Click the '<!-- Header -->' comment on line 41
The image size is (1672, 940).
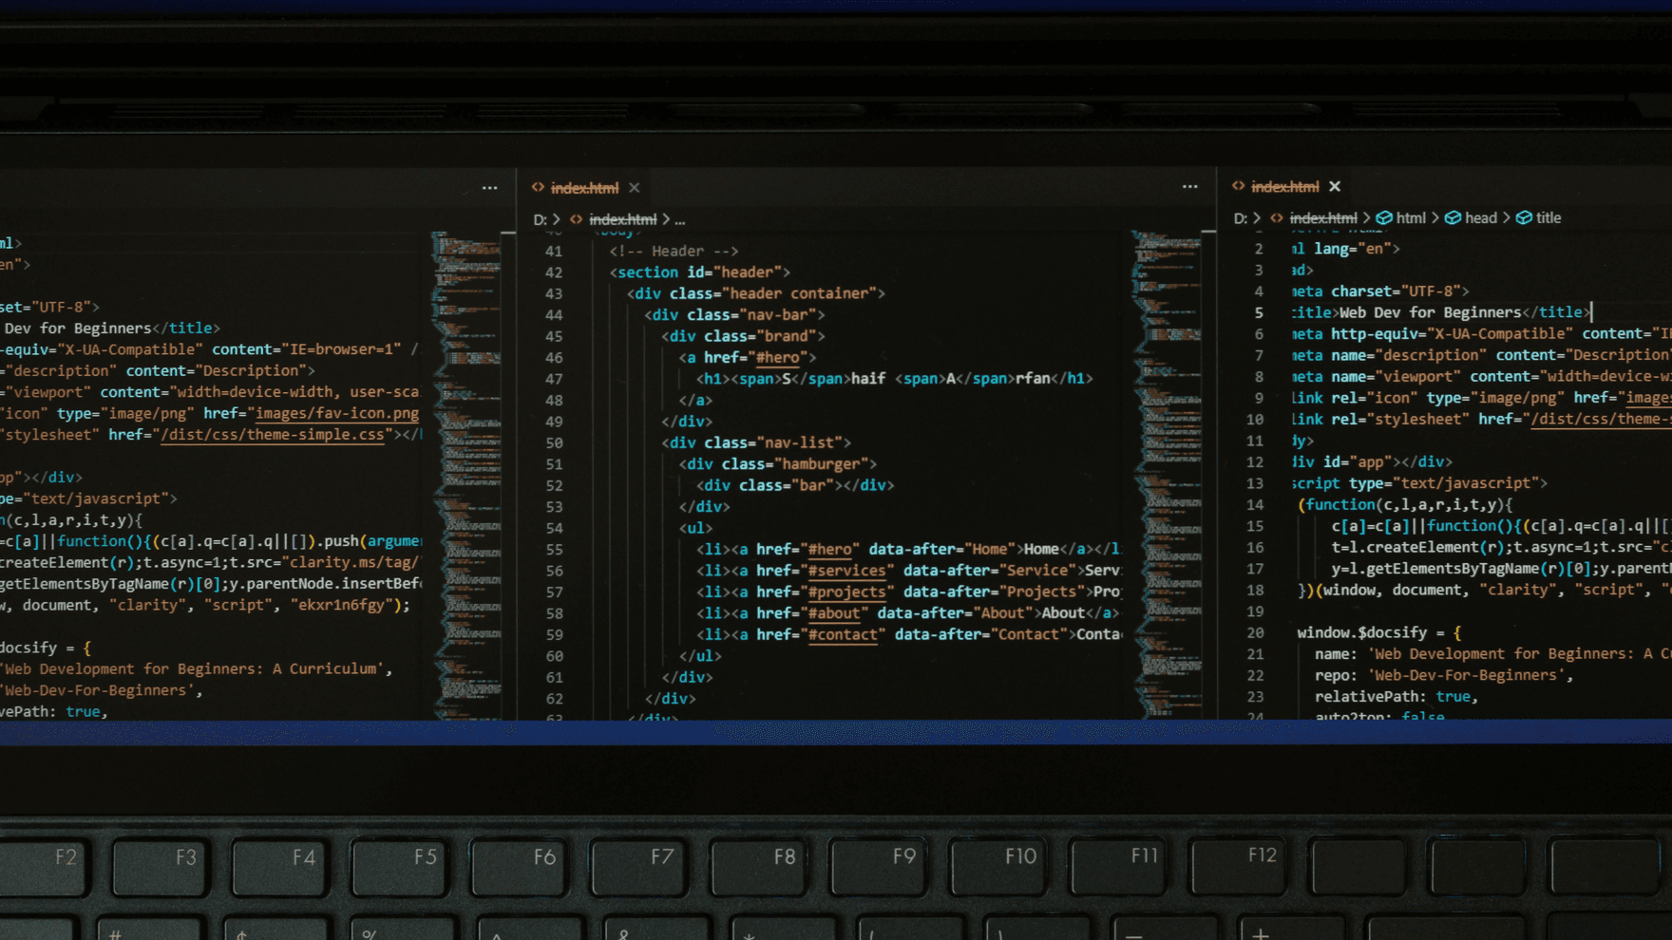pos(674,251)
